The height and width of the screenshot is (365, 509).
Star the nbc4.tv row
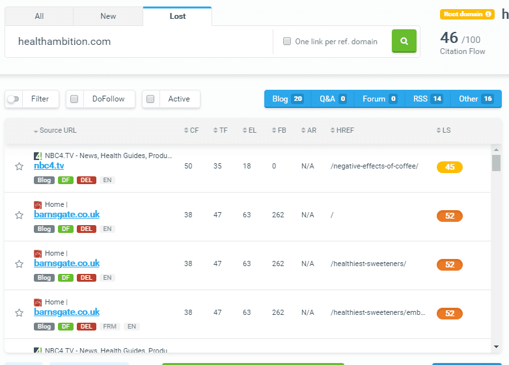(x=19, y=167)
